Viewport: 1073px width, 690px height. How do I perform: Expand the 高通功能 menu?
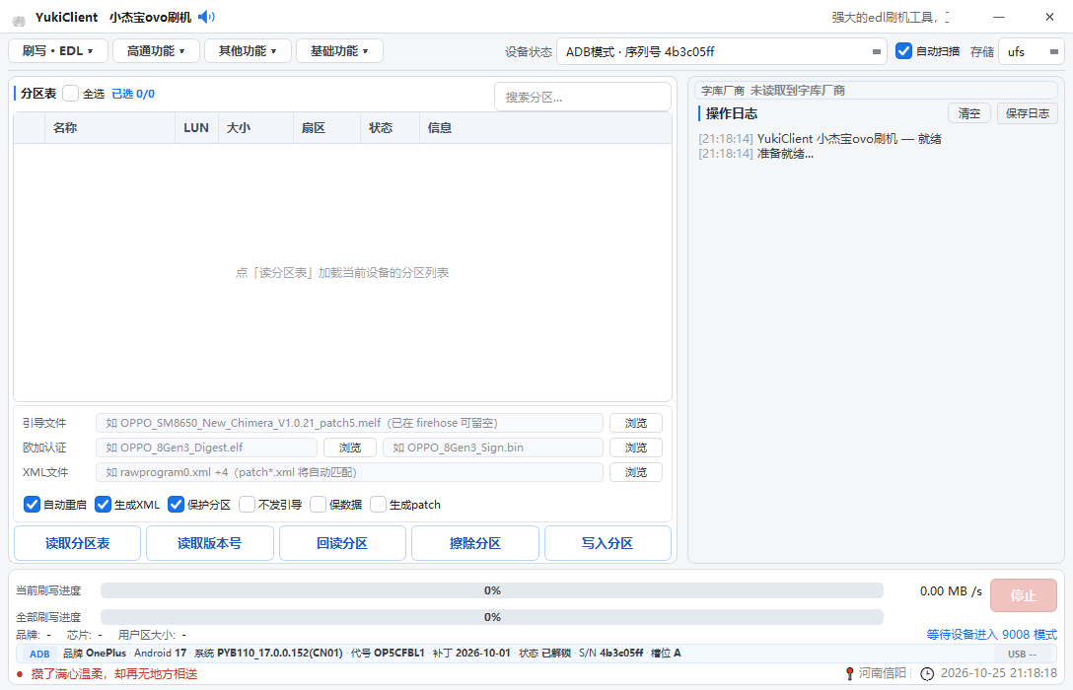click(156, 51)
